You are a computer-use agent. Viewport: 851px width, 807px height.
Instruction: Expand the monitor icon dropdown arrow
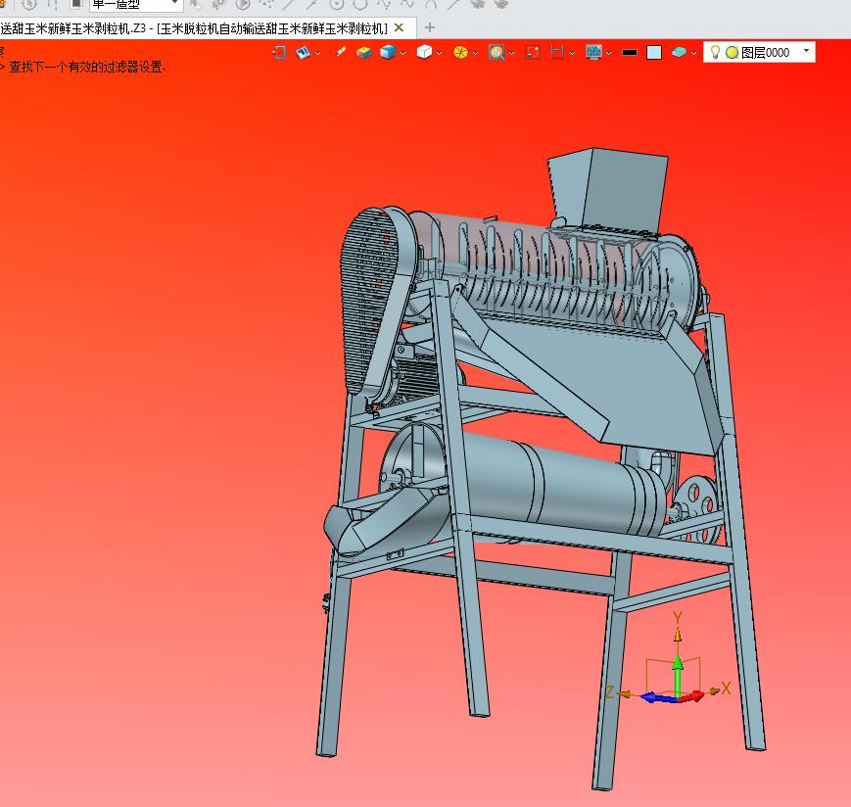(x=608, y=53)
